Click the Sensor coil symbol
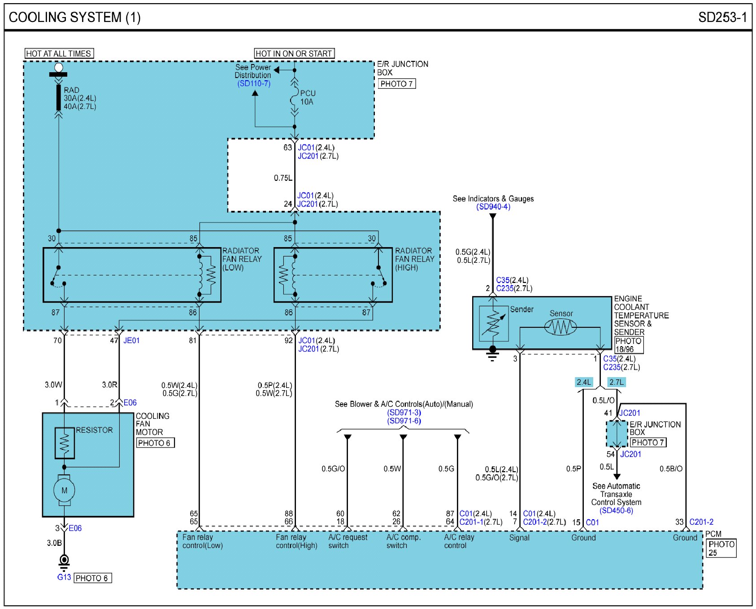The image size is (756, 609). [x=560, y=327]
